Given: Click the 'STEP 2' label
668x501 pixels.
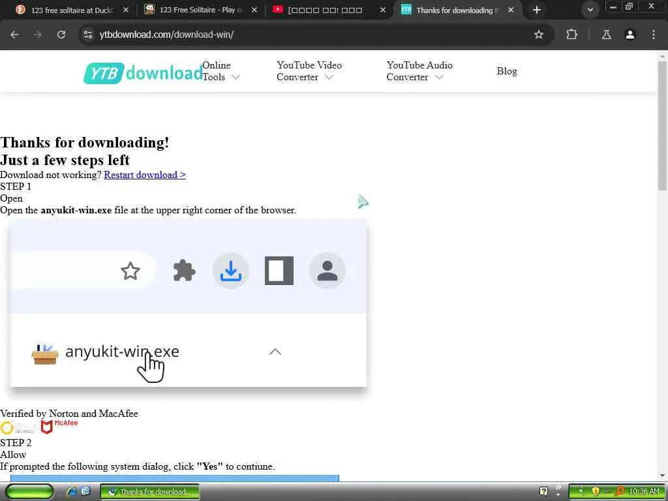Looking at the screenshot, I should (16, 443).
